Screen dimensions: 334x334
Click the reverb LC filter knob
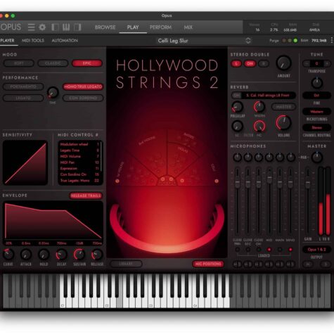(237, 126)
